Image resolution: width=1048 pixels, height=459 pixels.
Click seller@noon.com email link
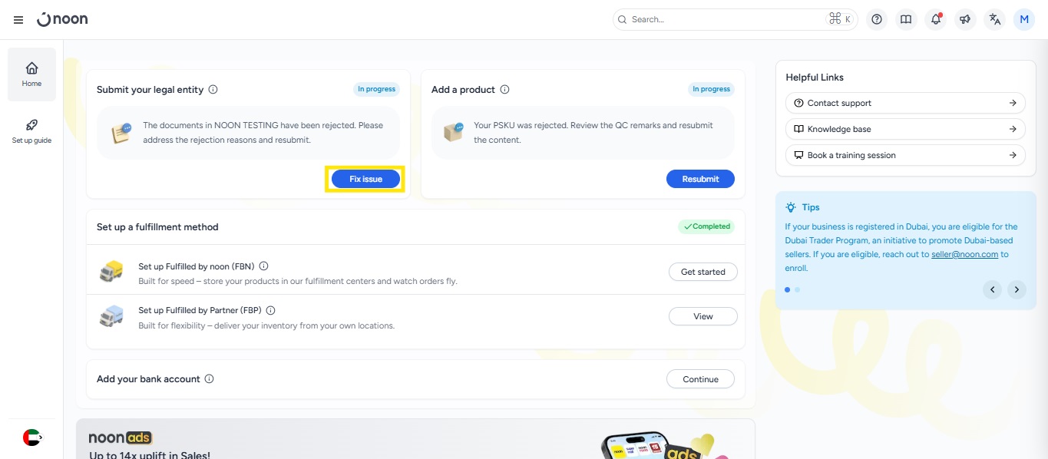pyautogui.click(x=964, y=255)
